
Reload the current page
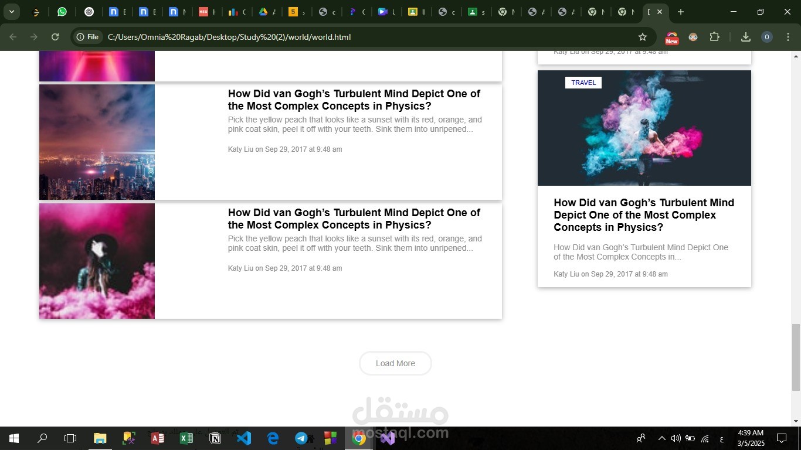[x=55, y=37]
